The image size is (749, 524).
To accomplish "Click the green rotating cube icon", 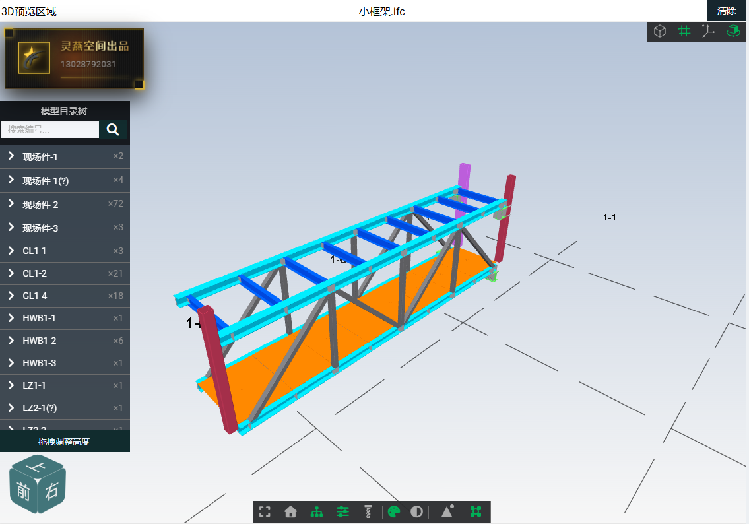I will 733,32.
